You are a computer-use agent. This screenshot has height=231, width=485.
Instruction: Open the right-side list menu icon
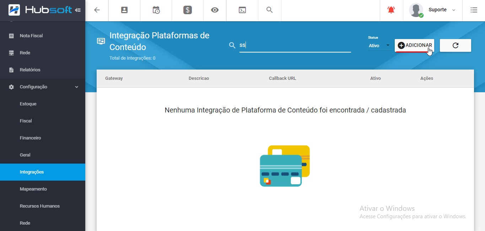point(474,10)
